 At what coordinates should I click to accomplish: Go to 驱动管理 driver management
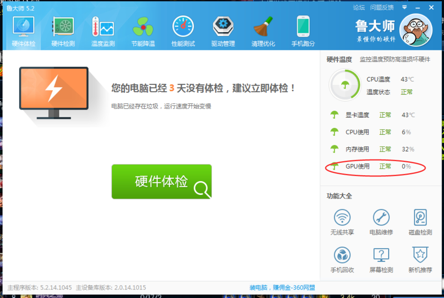223,32
